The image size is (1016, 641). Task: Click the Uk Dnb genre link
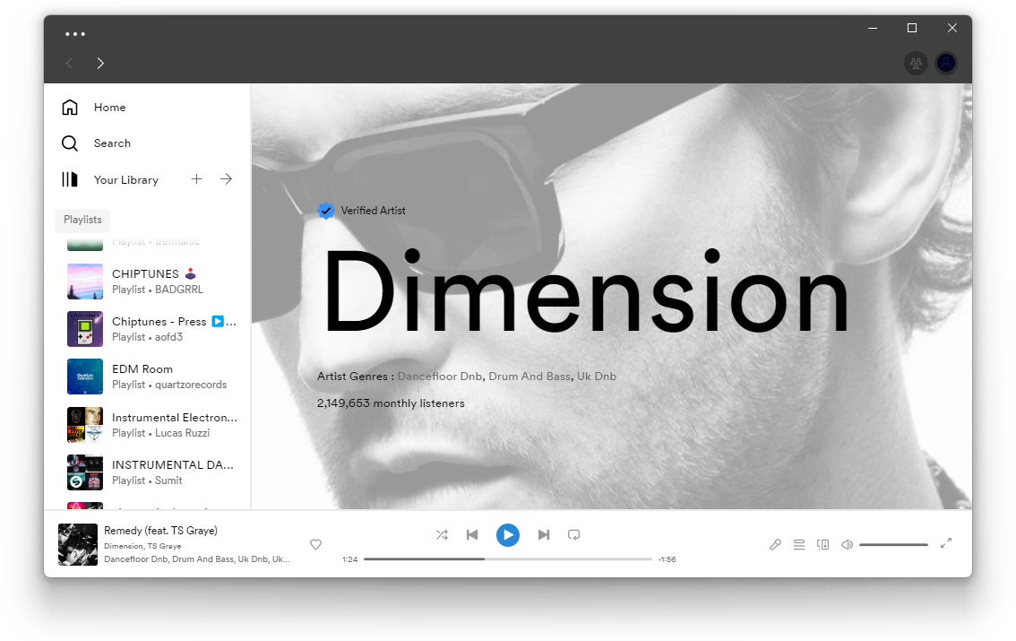coord(597,377)
